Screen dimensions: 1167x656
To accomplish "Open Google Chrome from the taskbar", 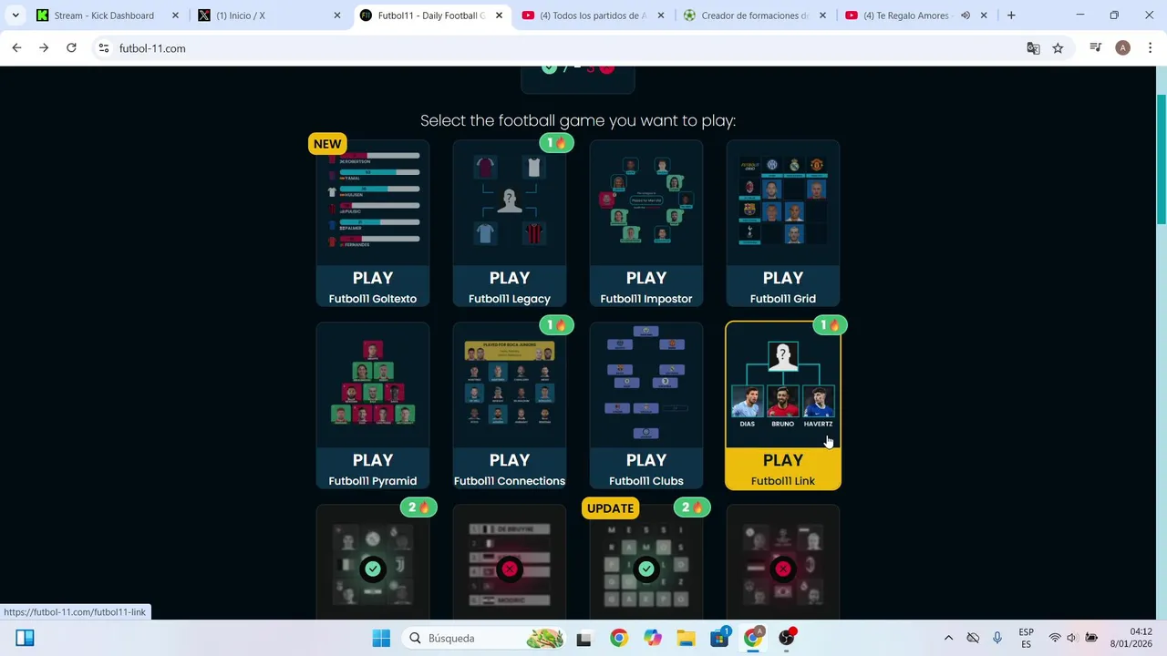I will coord(619,638).
